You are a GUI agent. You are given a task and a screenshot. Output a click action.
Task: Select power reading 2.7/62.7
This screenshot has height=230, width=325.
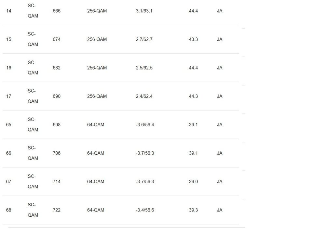[x=144, y=39]
